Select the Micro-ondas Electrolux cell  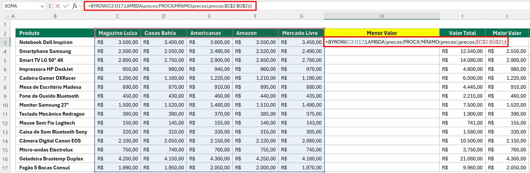(x=55, y=149)
